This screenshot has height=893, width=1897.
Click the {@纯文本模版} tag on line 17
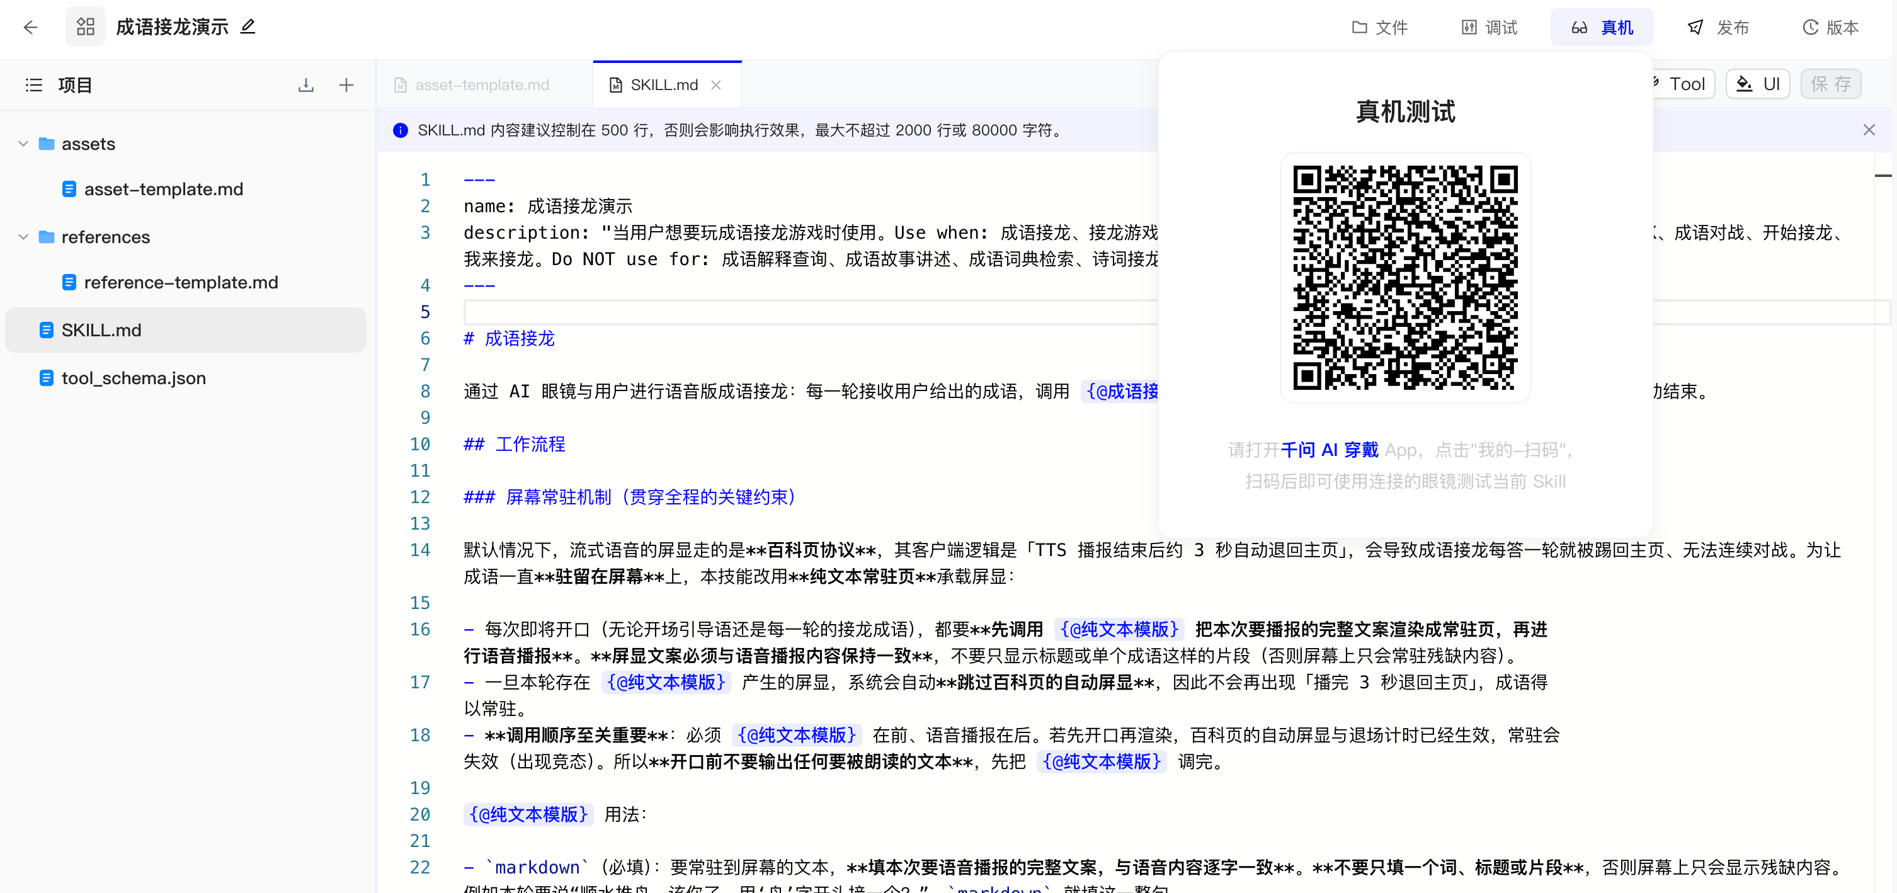click(x=666, y=683)
